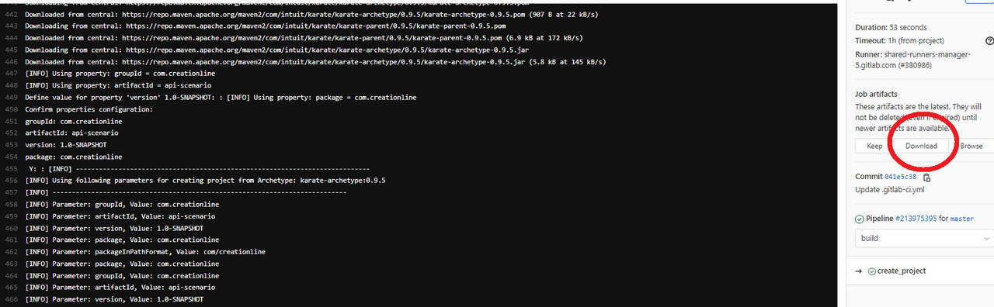This screenshot has height=307, width=994.
Task: Expand the build stage dropdown
Action: click(x=924, y=238)
